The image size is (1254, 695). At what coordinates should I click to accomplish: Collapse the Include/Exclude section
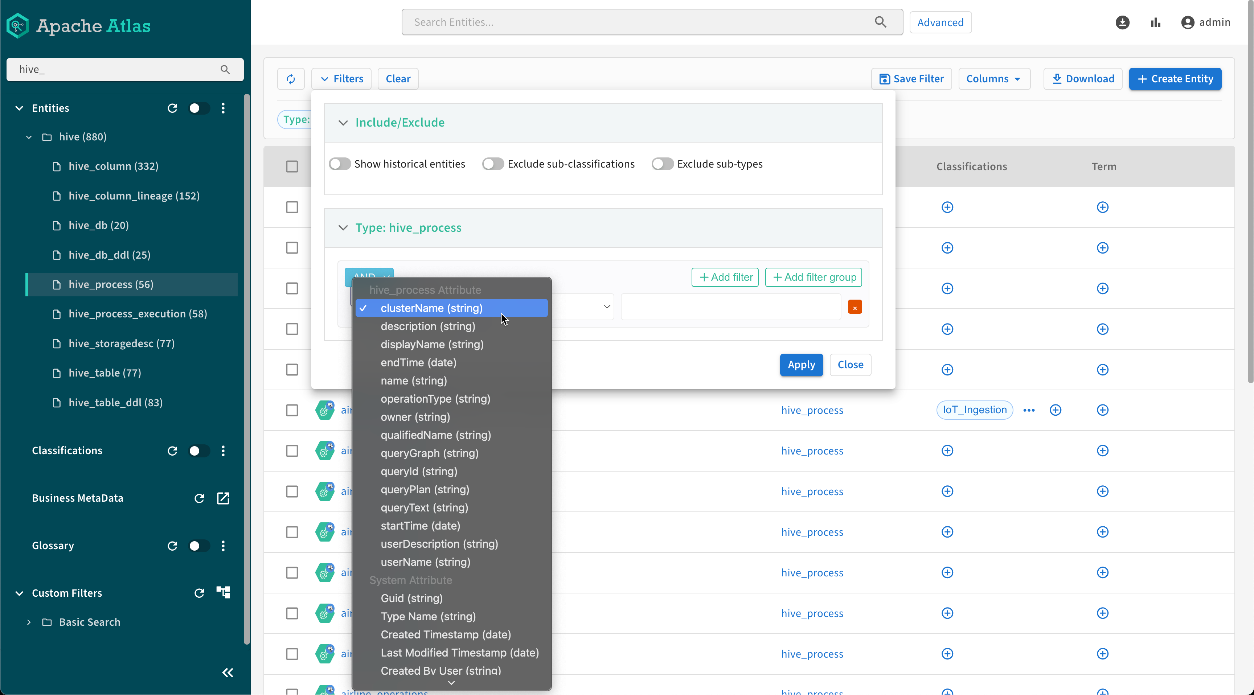click(343, 123)
